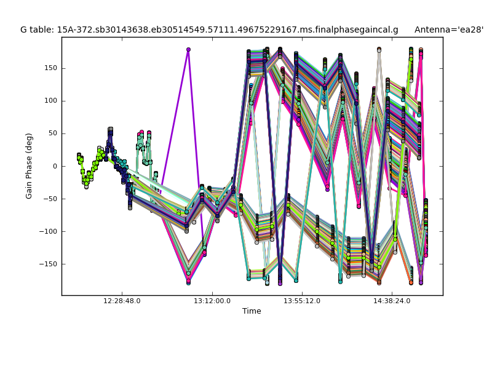Click the 13:12:00.0 time tick label
The height and width of the screenshot is (369, 492).
[212, 301]
